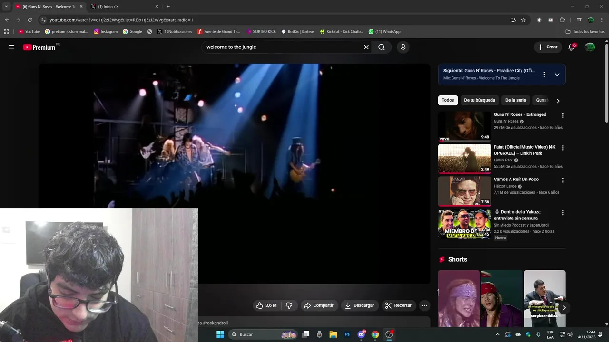The height and width of the screenshot is (342, 609).
Task: Show hidden system tray icons
Action: pyautogui.click(x=498, y=334)
